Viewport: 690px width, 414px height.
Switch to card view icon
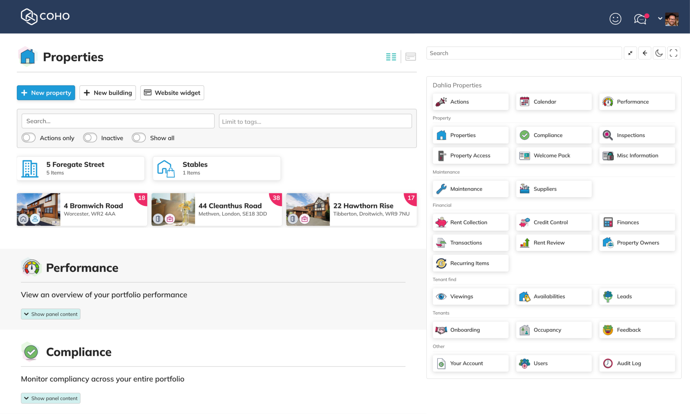(x=410, y=57)
